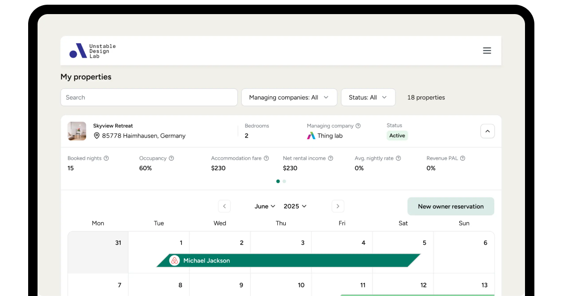563x296 pixels.
Task: Select calendar day 7
Action: [x=98, y=285]
